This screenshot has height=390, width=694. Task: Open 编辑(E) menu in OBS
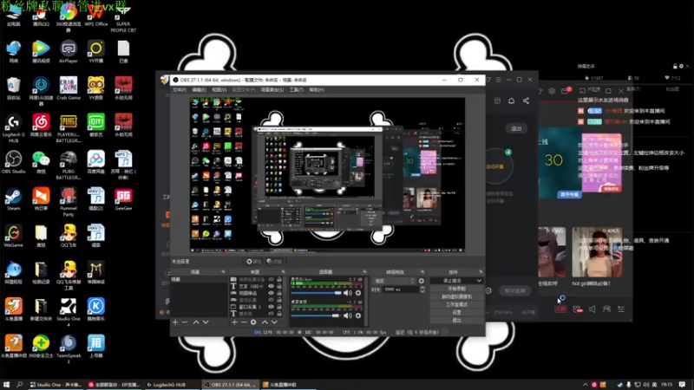click(x=200, y=90)
